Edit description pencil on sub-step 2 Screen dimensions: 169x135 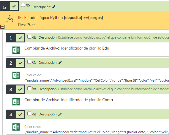[x=60, y=63]
